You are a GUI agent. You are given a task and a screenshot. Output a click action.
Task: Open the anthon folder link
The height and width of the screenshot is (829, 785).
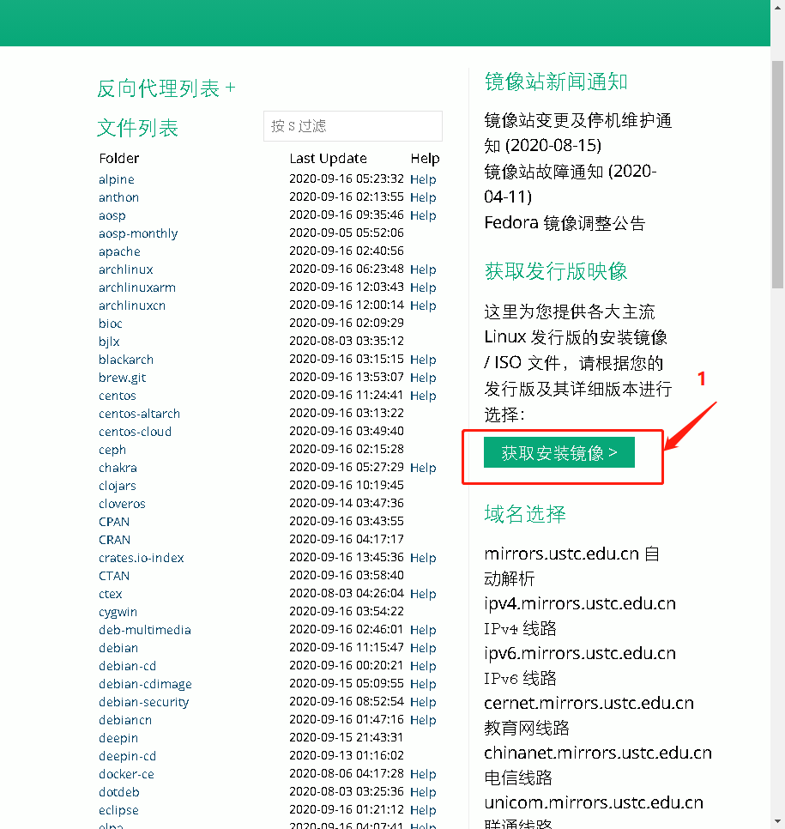coord(118,197)
